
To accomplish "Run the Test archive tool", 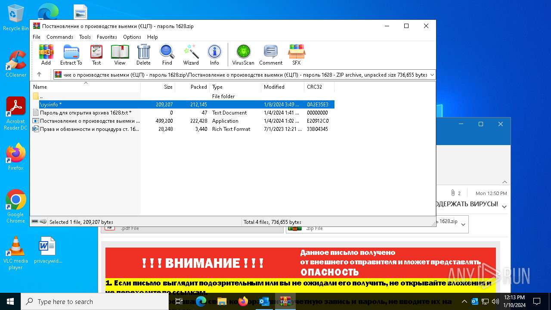I will pos(96,55).
